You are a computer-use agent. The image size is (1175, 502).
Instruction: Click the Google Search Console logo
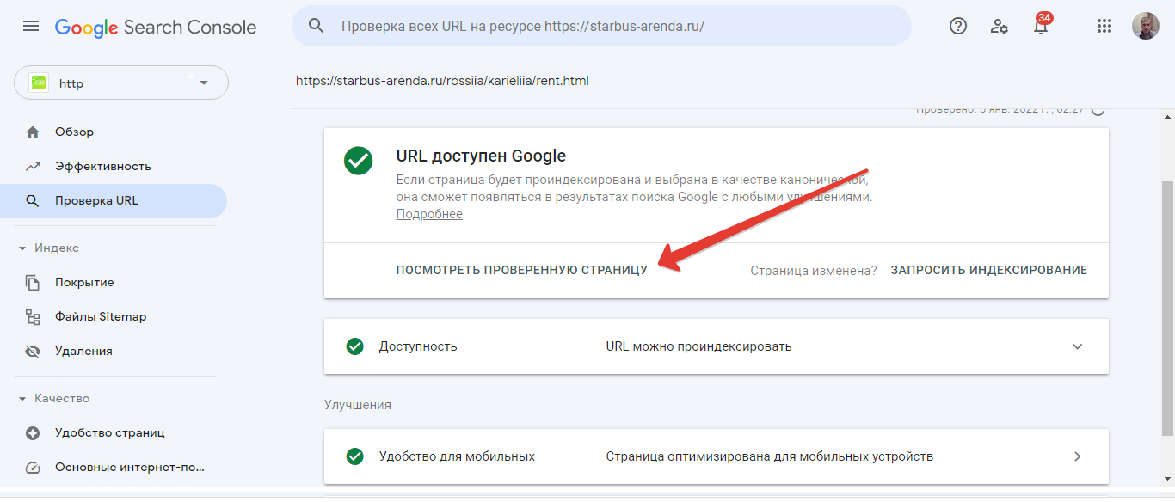tap(156, 28)
